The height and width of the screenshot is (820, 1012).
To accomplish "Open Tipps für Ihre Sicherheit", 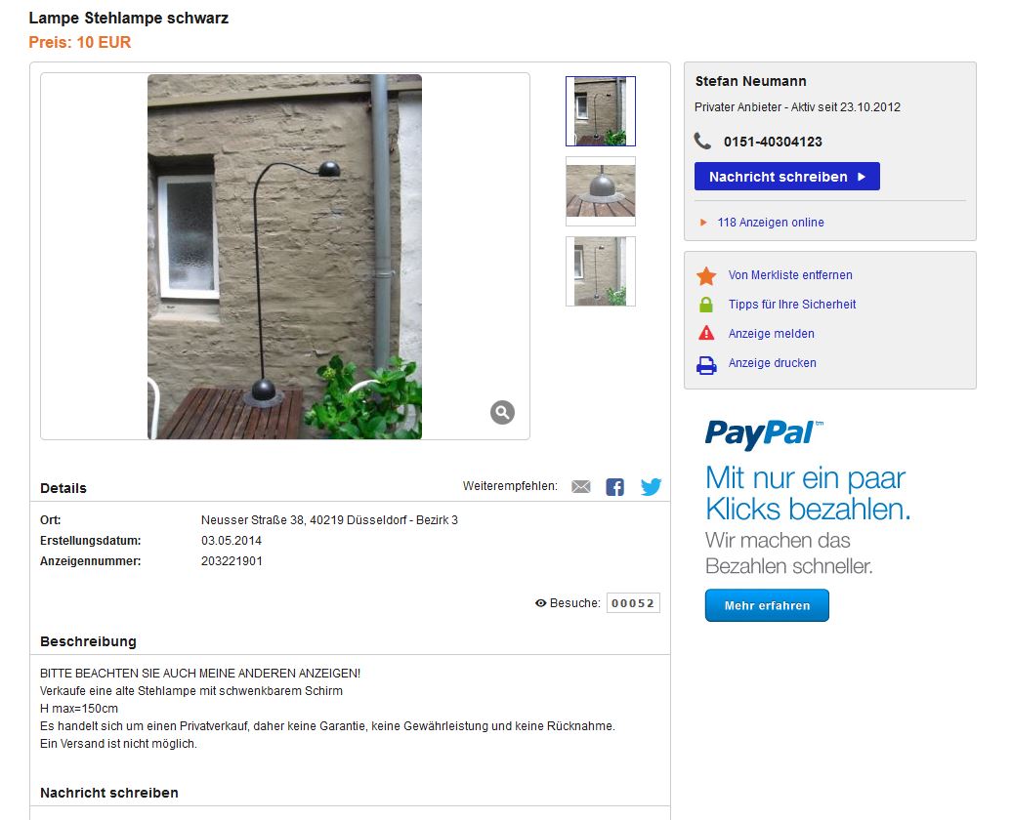I will pyautogui.click(x=792, y=305).
